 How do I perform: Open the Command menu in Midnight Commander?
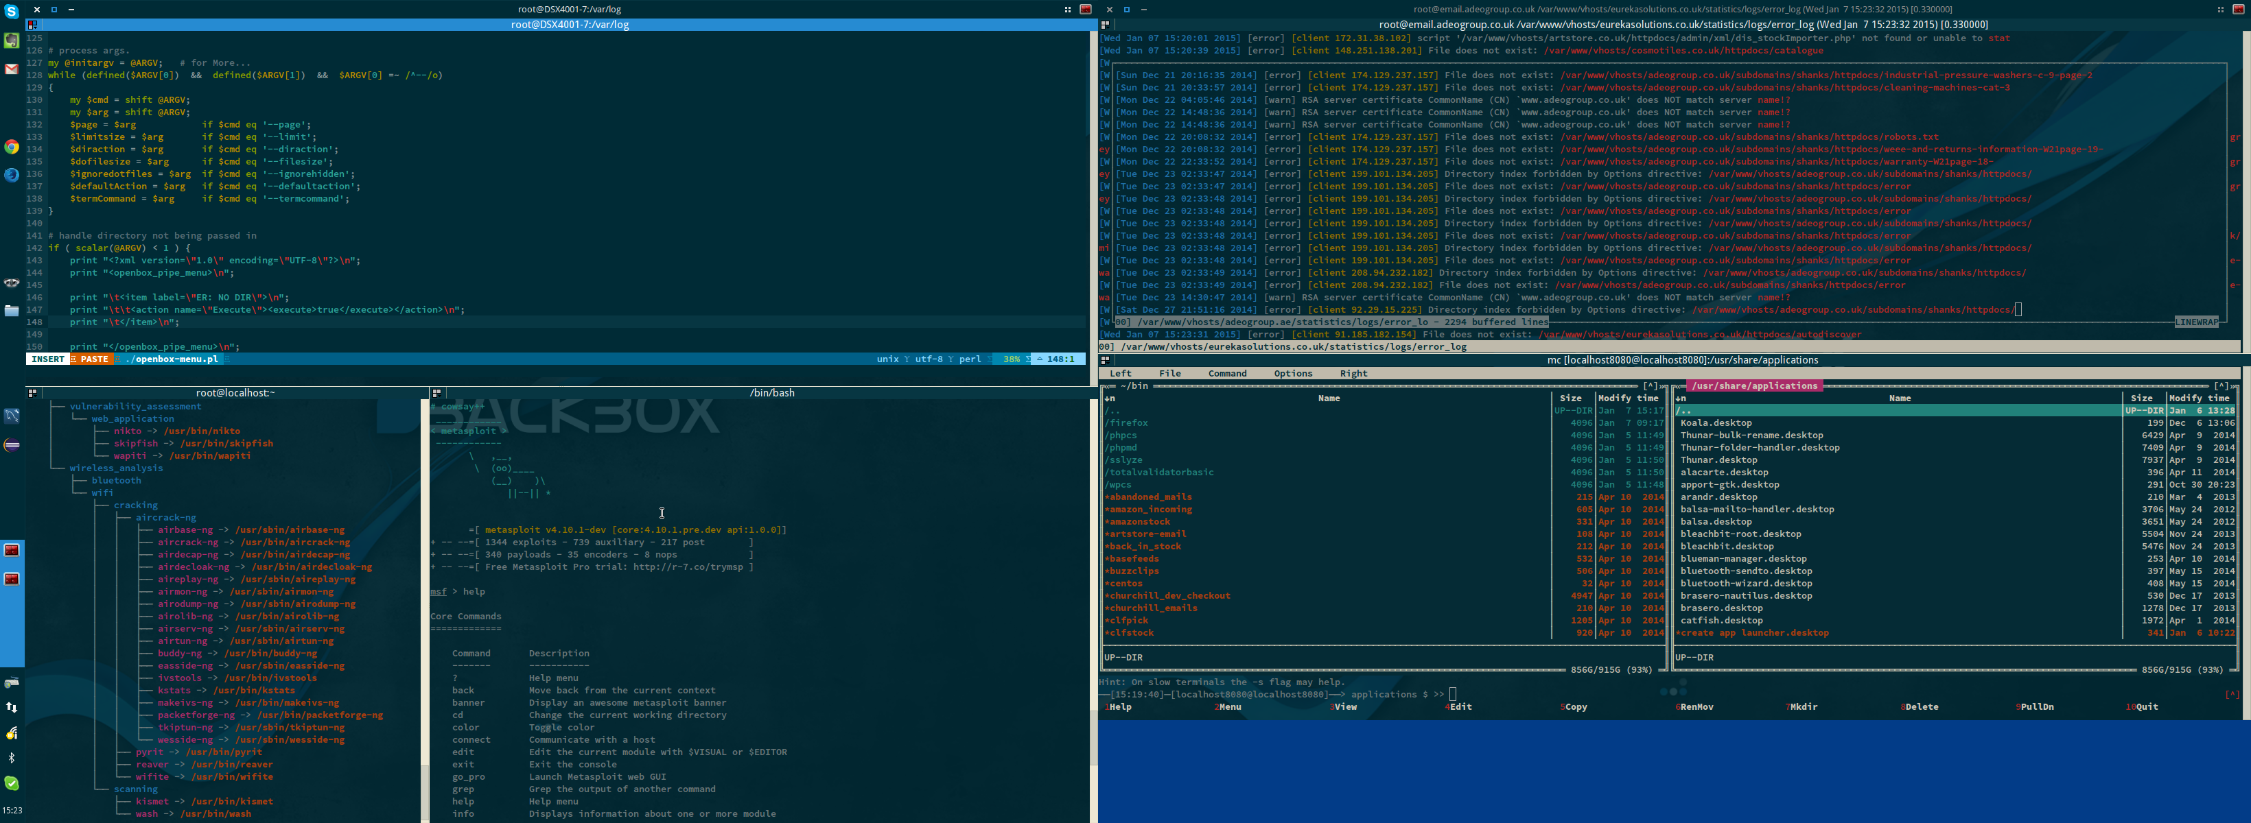click(1227, 373)
